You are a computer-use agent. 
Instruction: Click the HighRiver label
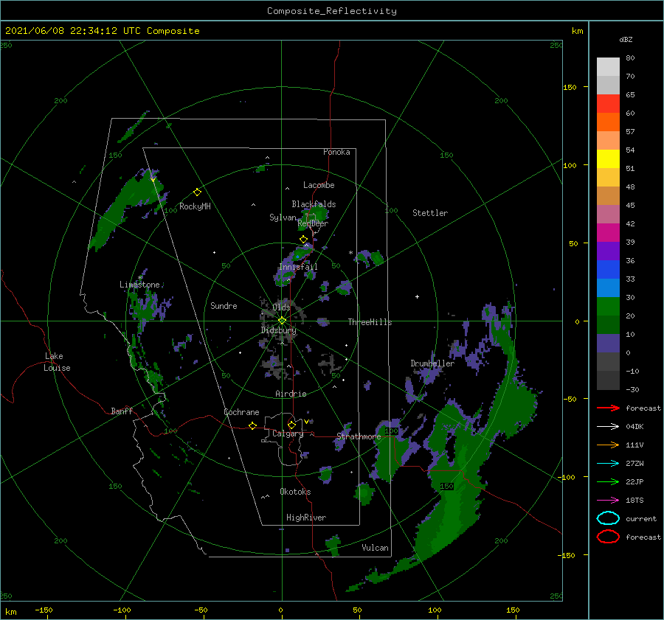point(306,518)
